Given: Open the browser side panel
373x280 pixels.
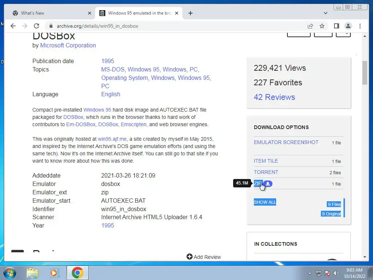Looking at the screenshot, I should [336, 26].
